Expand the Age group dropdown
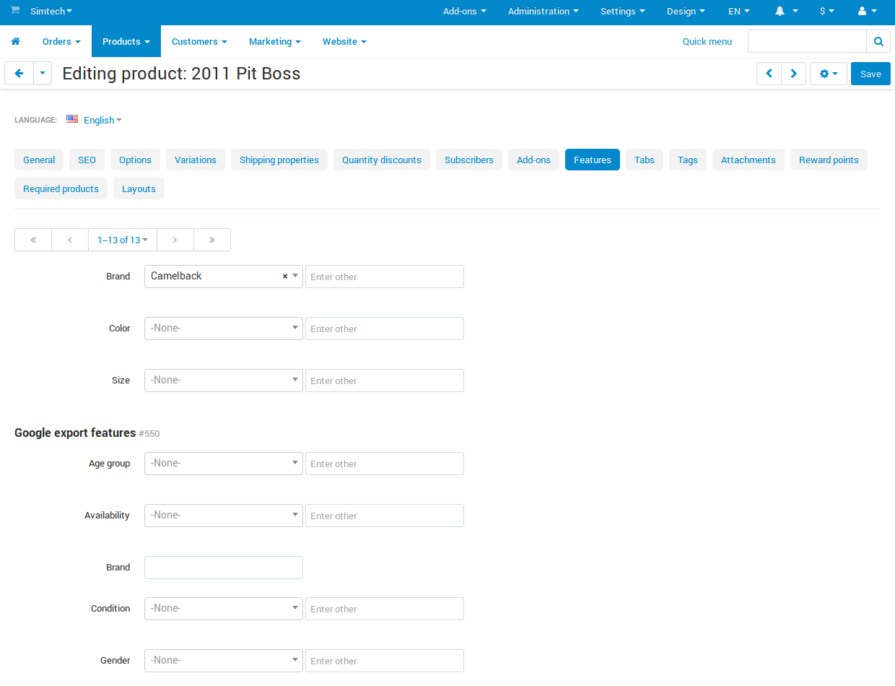This screenshot has height=686, width=895. pyautogui.click(x=224, y=464)
